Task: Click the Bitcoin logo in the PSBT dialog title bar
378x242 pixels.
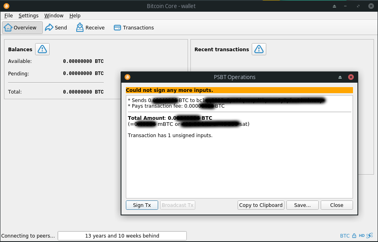Action: click(x=127, y=77)
